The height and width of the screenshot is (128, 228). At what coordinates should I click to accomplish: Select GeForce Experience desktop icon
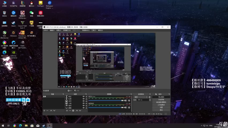13,55
